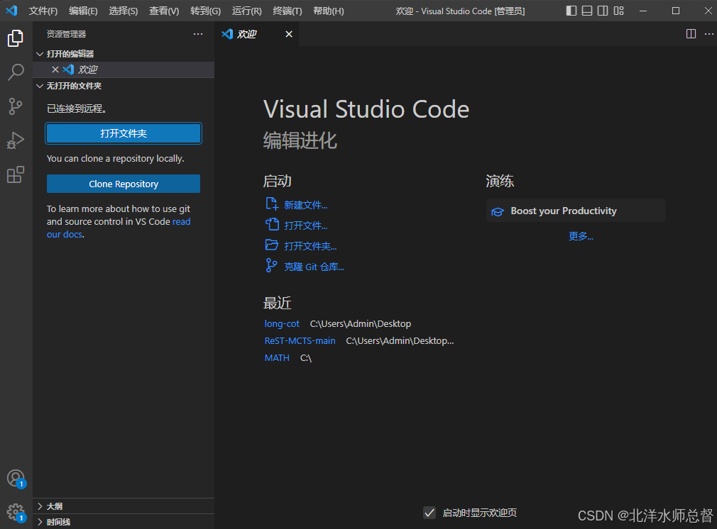Collapse the 打开的编辑器 section
Image resolution: width=717 pixels, height=529 pixels.
click(x=40, y=54)
